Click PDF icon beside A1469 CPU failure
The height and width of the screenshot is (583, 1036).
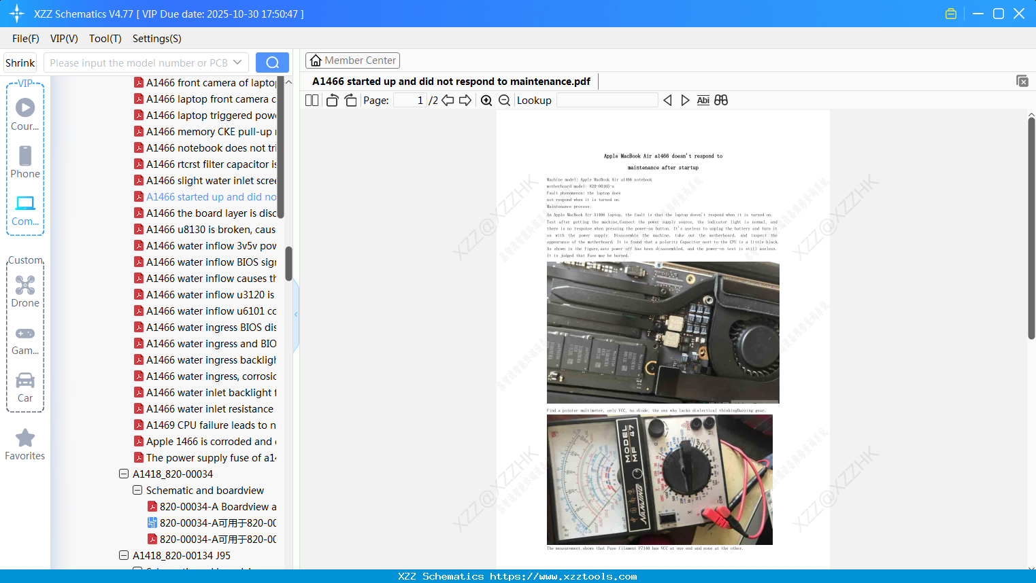pyautogui.click(x=139, y=425)
